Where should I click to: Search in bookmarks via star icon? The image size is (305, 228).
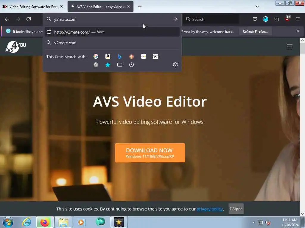click(108, 65)
